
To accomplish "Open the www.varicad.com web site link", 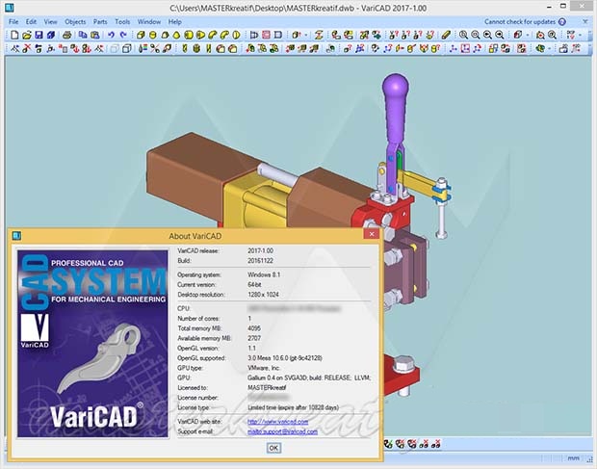I will click(277, 422).
